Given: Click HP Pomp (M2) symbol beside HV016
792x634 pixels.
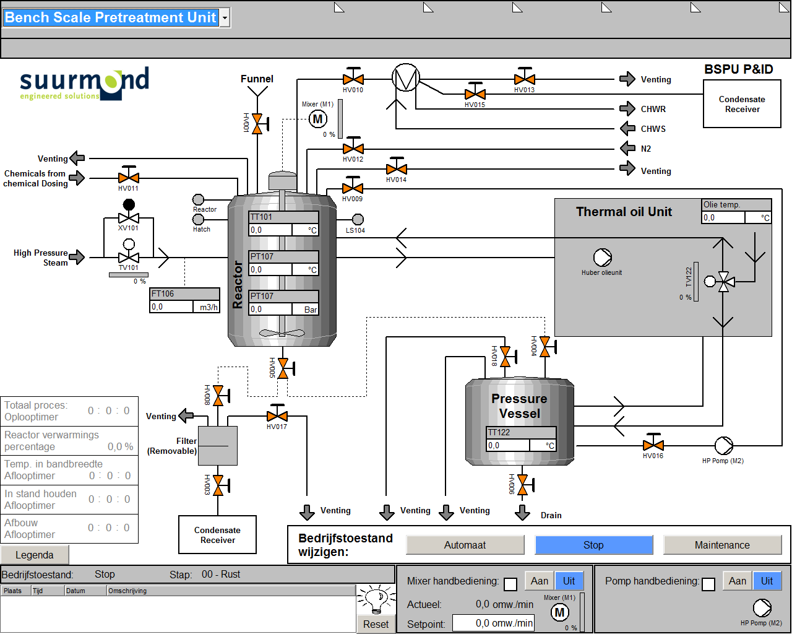Looking at the screenshot, I should (723, 445).
